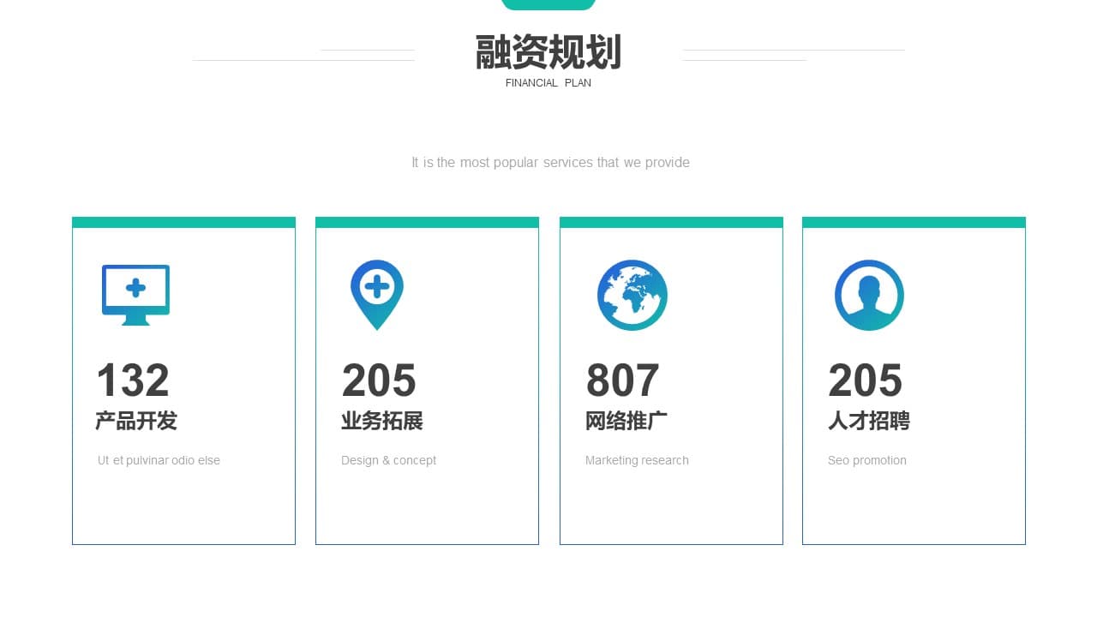
Task: Click the 网络推广 heading
Action: click(626, 421)
